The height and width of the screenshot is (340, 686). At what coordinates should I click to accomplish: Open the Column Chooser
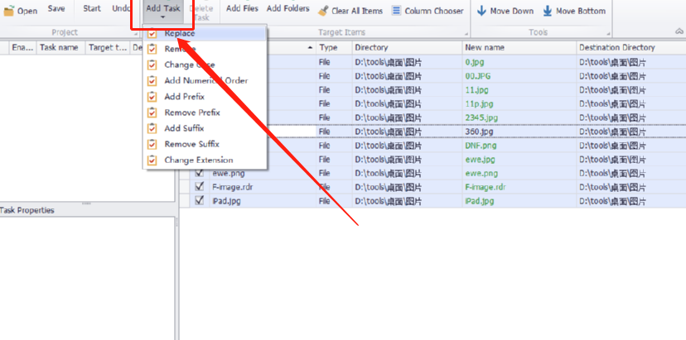click(x=428, y=11)
